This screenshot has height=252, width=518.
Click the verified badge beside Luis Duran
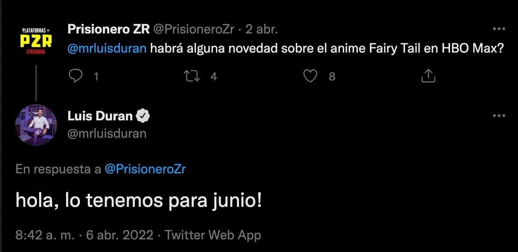[143, 116]
